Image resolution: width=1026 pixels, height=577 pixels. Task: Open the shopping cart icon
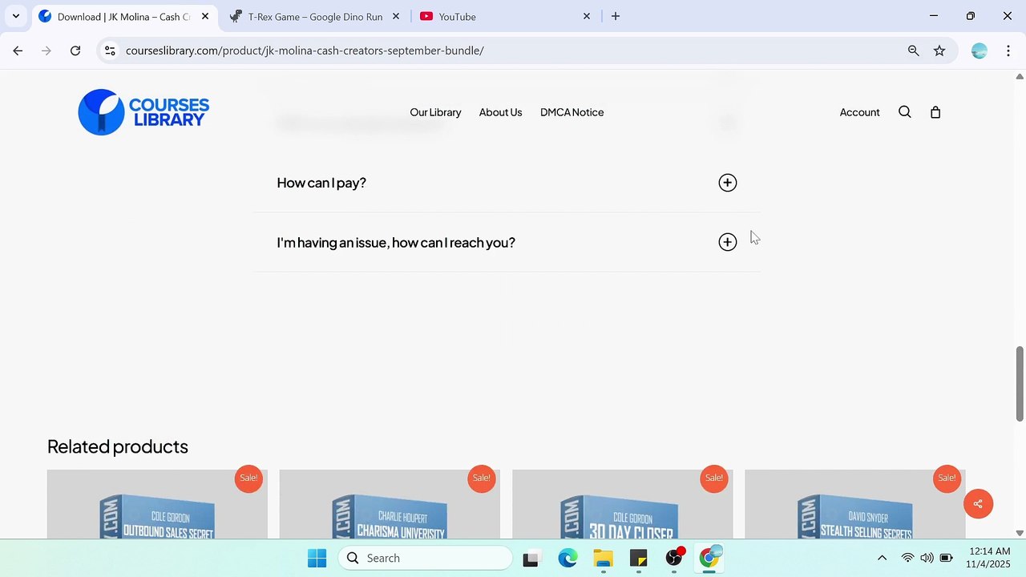click(x=935, y=112)
